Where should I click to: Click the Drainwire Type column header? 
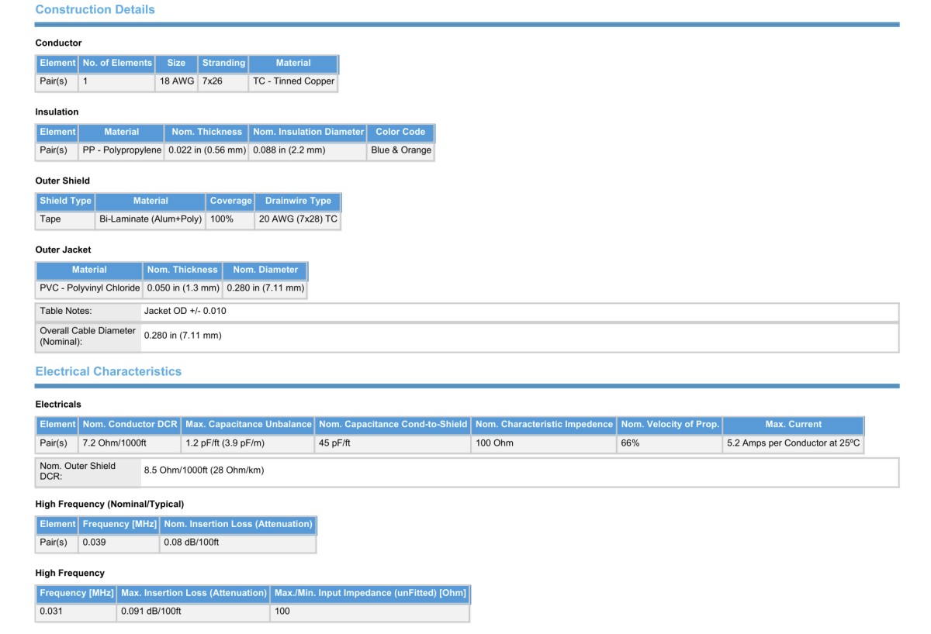click(298, 201)
